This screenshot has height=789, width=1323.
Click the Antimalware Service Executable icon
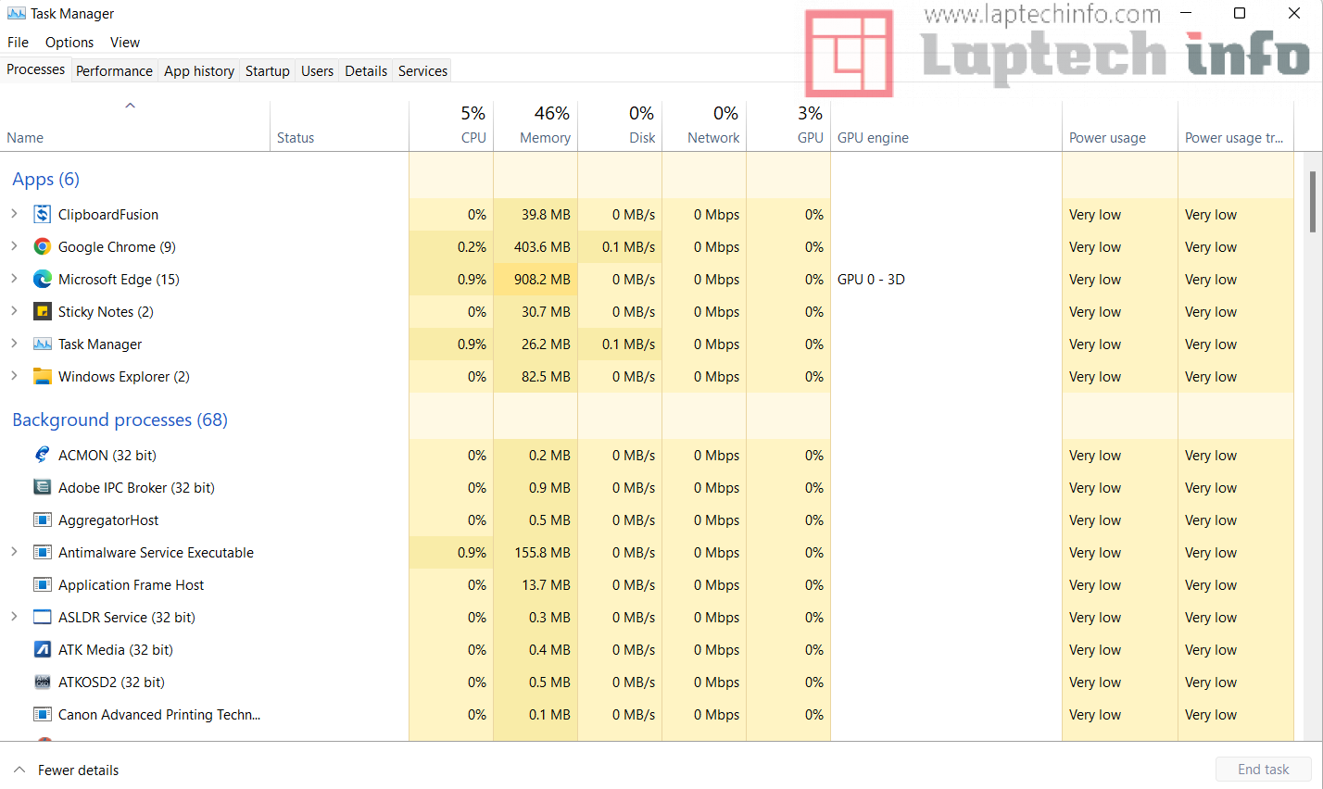click(43, 553)
